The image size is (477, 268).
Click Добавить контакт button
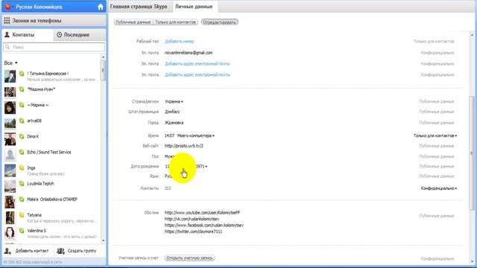pos(28,251)
